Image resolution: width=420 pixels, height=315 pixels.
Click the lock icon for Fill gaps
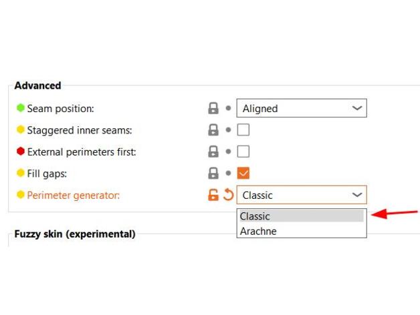213,174
